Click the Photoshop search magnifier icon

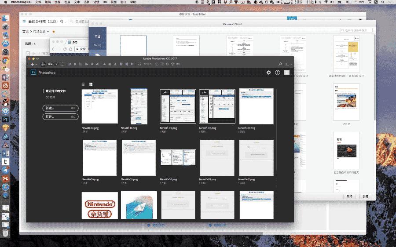[x=280, y=64]
